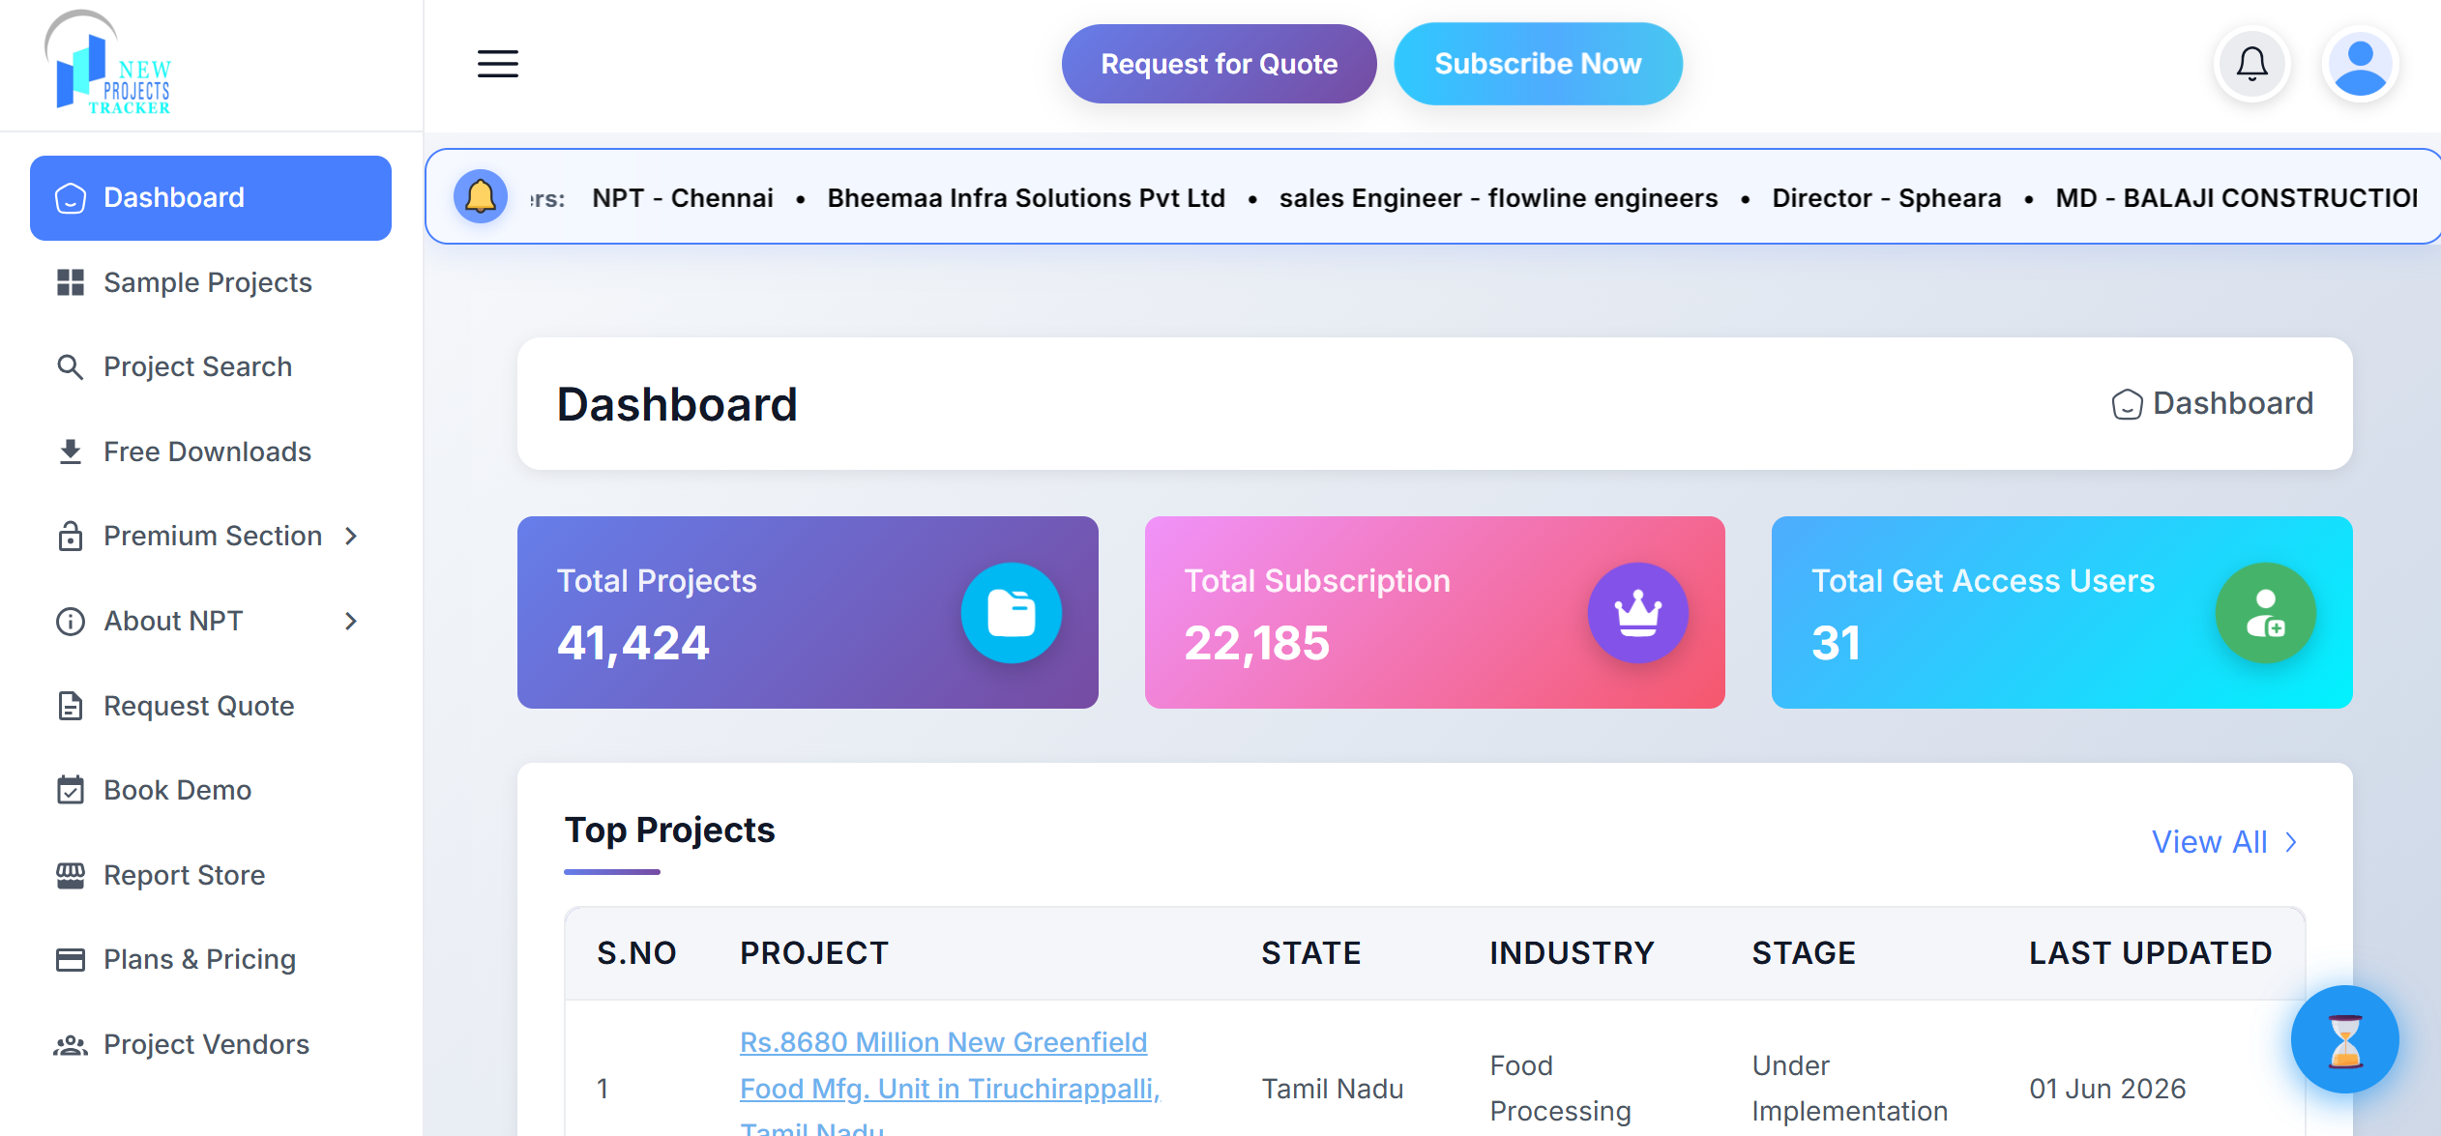The width and height of the screenshot is (2441, 1136).
Task: Open Project Search menu item
Action: tap(211, 367)
